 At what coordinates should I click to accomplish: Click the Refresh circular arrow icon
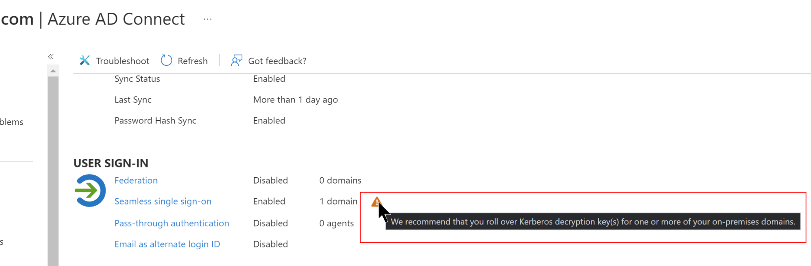click(x=166, y=60)
